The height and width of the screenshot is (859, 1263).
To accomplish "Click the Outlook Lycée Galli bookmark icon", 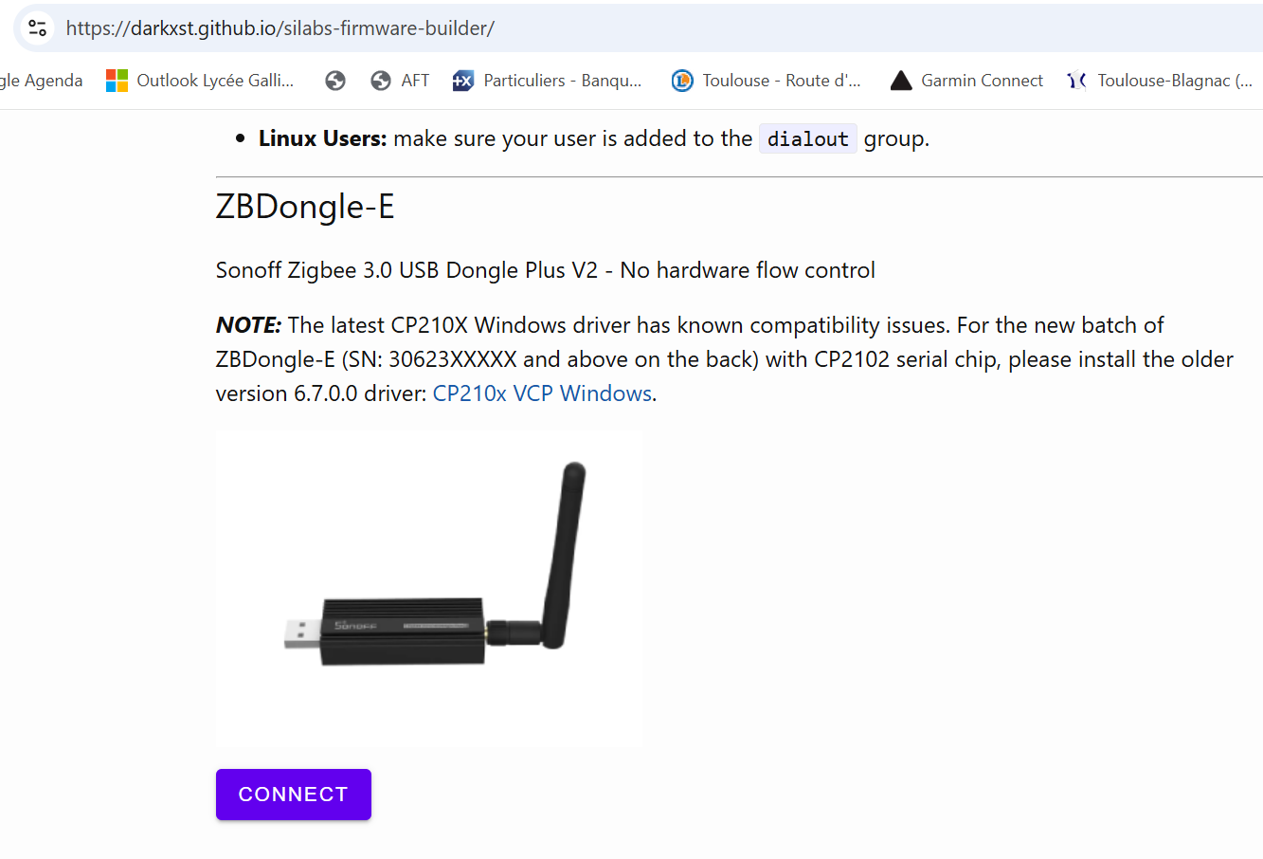I will pos(117,81).
